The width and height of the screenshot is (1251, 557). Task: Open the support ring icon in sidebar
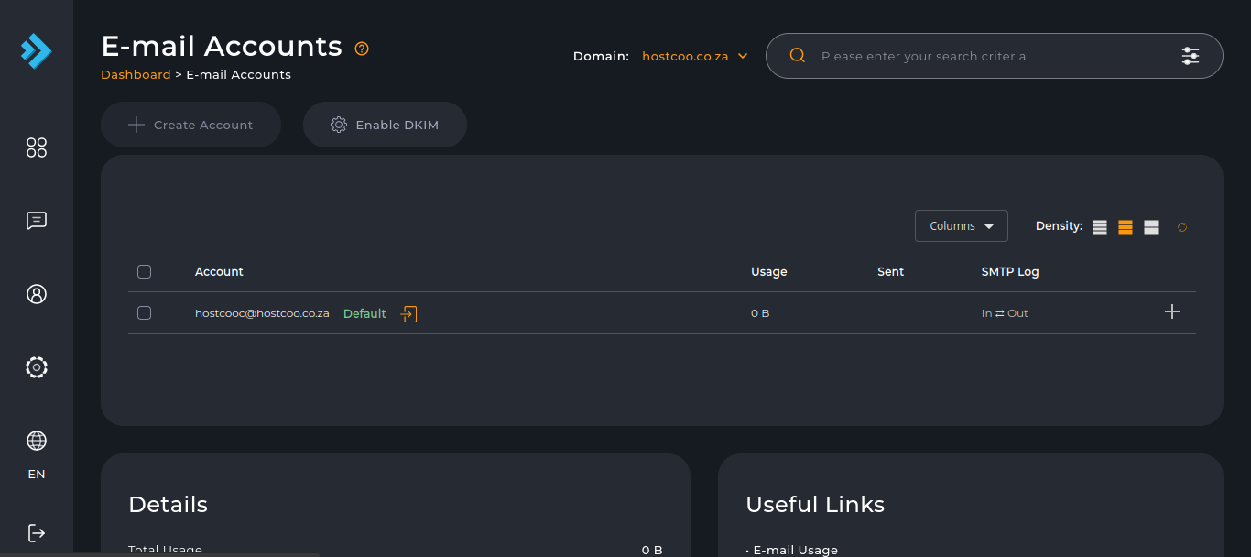click(37, 367)
